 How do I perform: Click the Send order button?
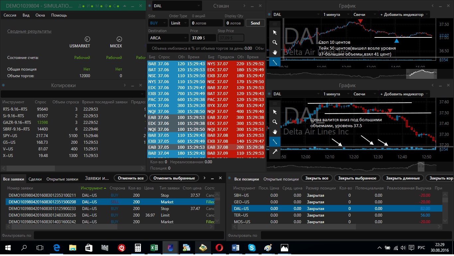click(255, 23)
